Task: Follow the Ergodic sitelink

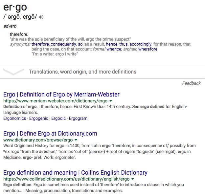Action: coord(58,118)
